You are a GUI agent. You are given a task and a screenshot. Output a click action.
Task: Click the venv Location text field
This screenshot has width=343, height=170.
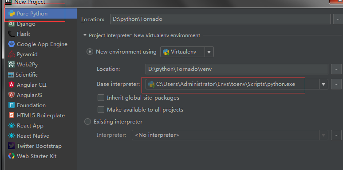[x=237, y=69]
